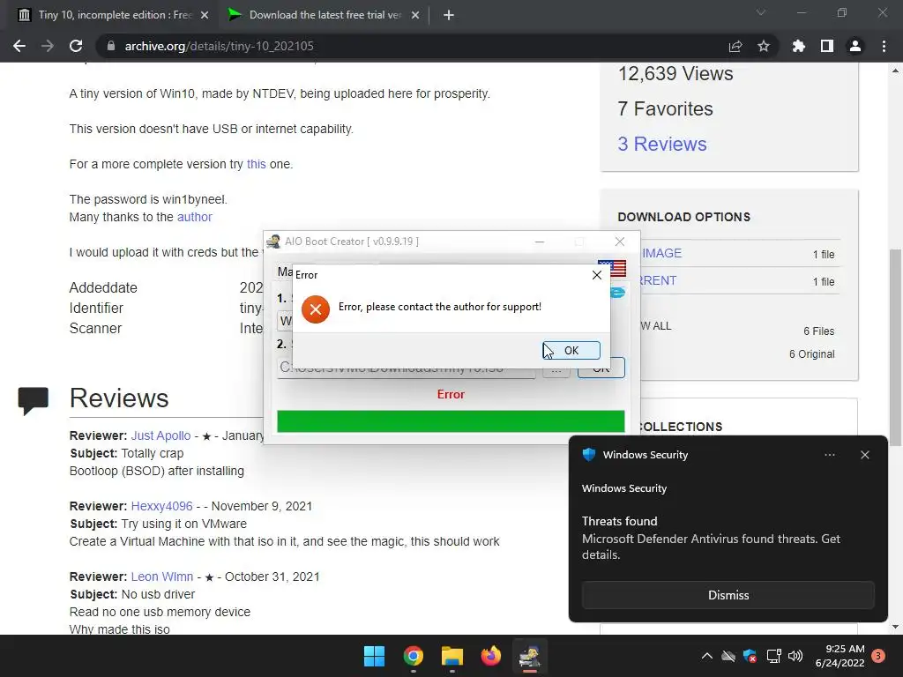
Task: Click the red error icon in dialog
Action: [x=316, y=309]
